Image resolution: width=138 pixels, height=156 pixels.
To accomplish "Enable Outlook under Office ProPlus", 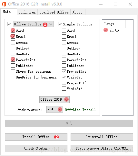I will coord(13,48).
